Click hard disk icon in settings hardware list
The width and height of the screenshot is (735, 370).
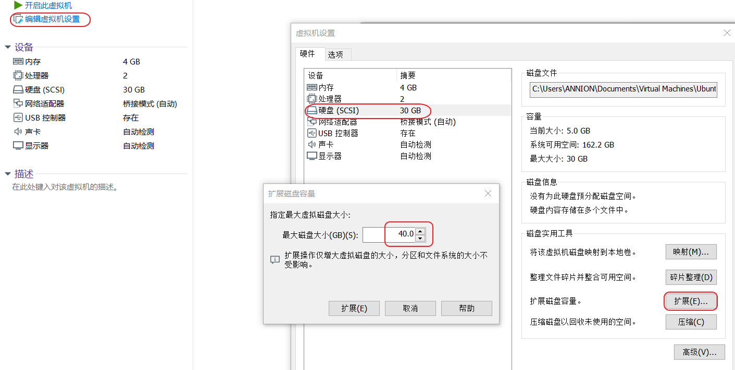pyautogui.click(x=312, y=110)
